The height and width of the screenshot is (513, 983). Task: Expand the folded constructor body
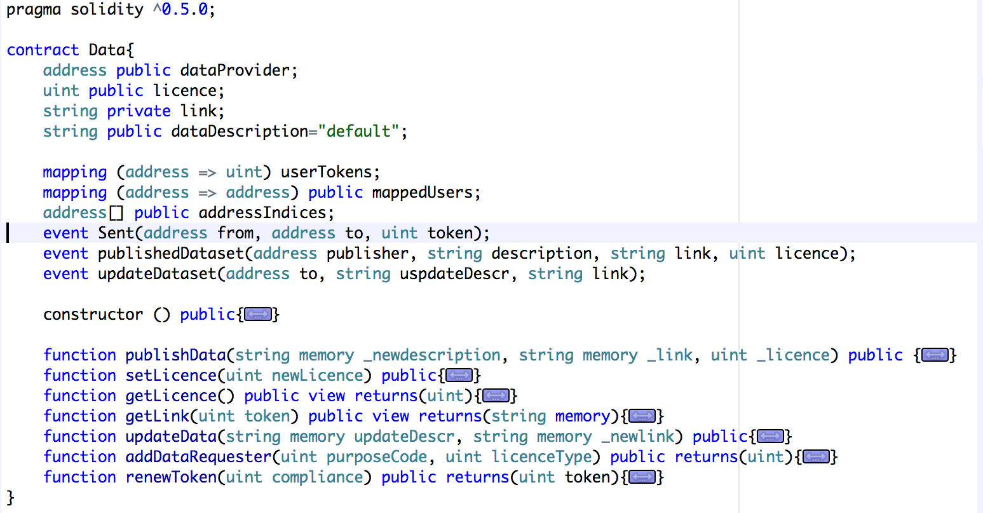[258, 315]
